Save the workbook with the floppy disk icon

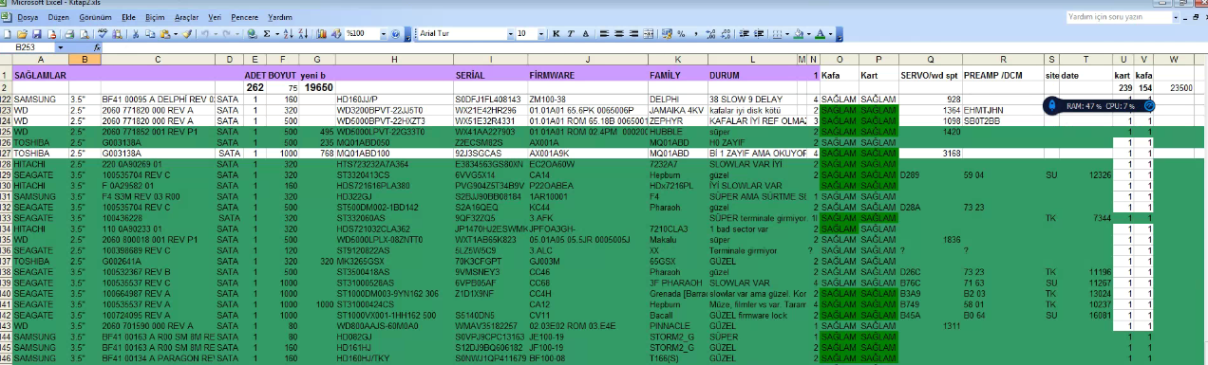click(36, 33)
